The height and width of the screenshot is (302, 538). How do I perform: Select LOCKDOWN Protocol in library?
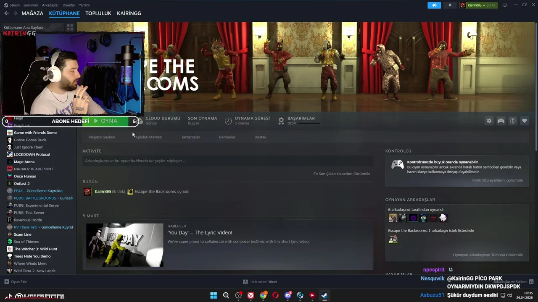coord(32,154)
